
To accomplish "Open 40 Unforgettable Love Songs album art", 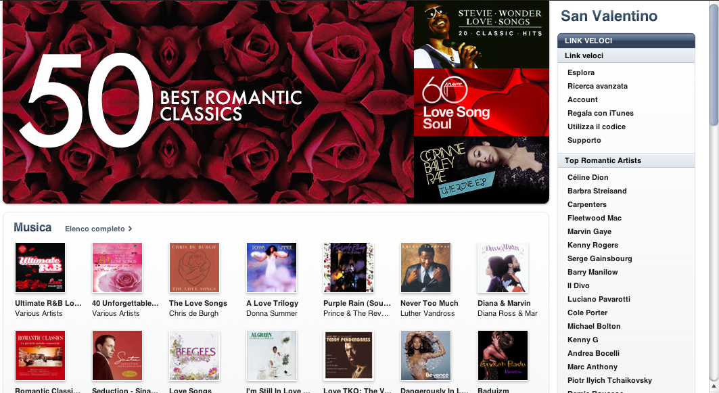I will point(118,268).
